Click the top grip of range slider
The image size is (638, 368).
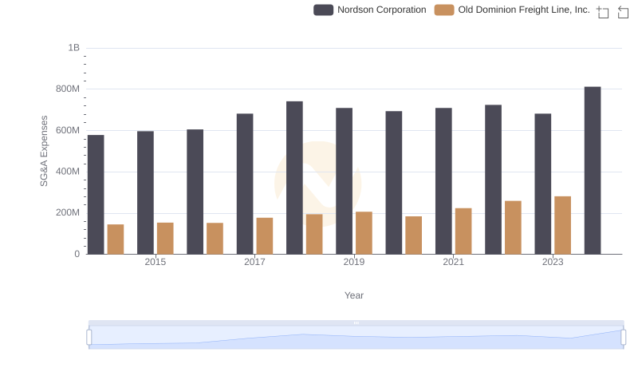(356, 322)
